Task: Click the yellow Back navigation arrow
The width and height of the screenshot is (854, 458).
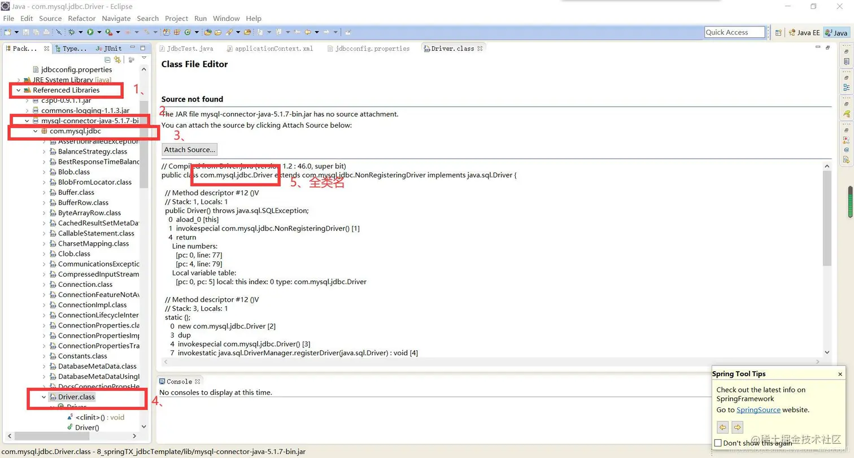Action: (x=308, y=32)
